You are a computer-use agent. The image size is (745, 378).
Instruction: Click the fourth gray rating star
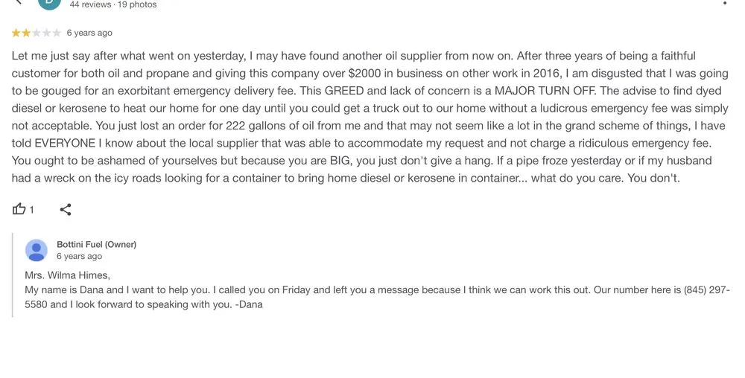pos(46,33)
